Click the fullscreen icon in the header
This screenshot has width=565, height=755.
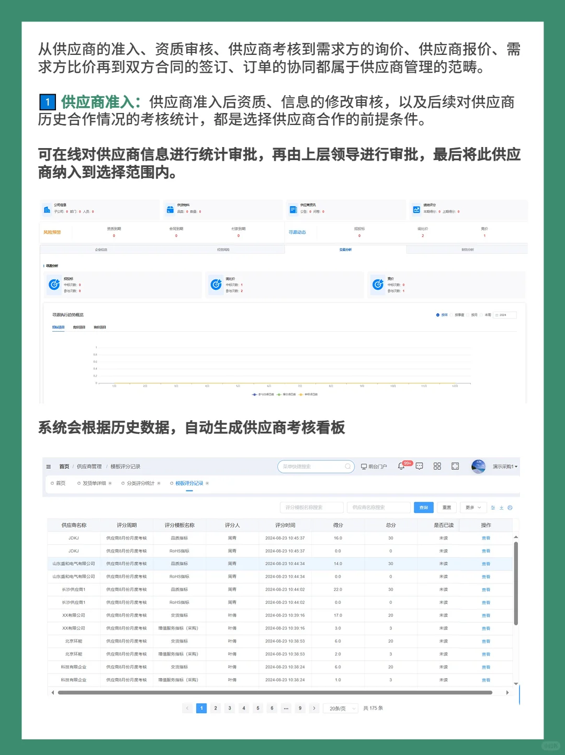point(455,466)
